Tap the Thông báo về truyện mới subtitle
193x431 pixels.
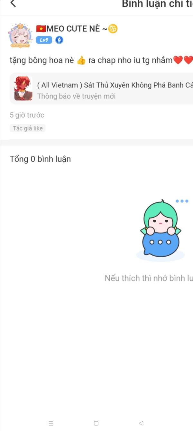(x=76, y=96)
